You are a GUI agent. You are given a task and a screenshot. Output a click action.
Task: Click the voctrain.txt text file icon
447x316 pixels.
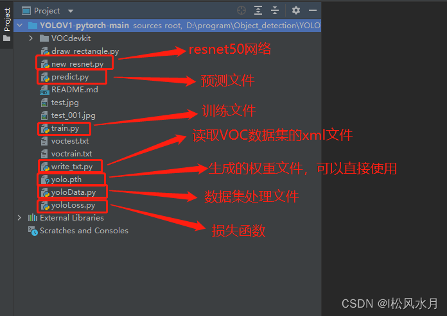(44, 154)
